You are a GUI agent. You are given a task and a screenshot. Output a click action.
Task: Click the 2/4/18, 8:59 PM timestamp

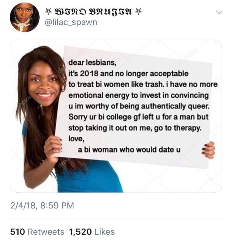(x=42, y=205)
